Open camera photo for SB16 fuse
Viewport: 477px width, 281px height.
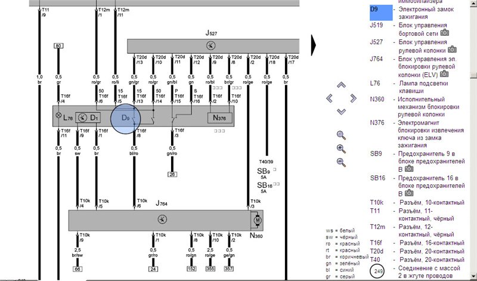point(409,193)
